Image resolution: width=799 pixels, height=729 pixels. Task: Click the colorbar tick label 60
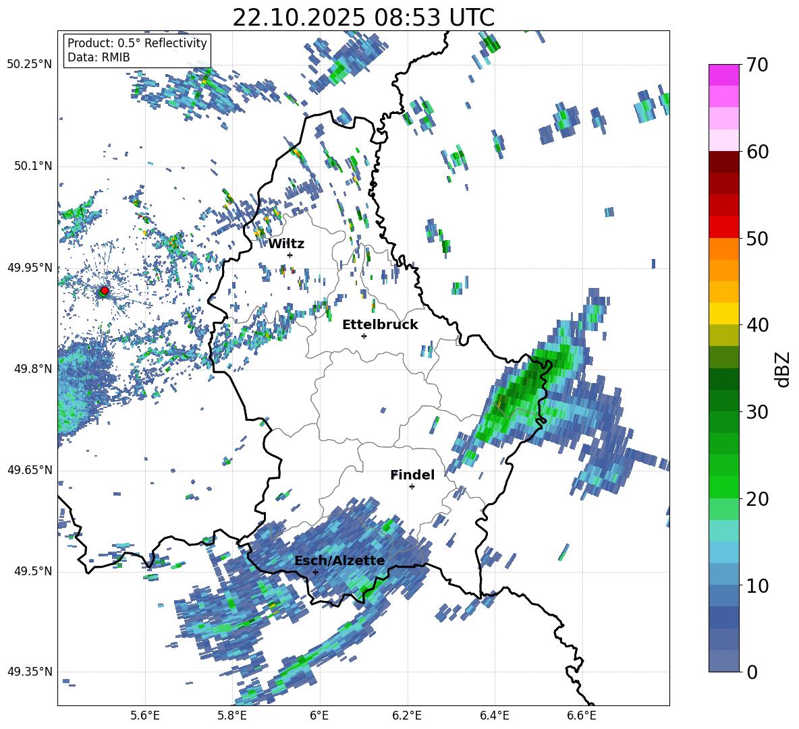point(757,152)
